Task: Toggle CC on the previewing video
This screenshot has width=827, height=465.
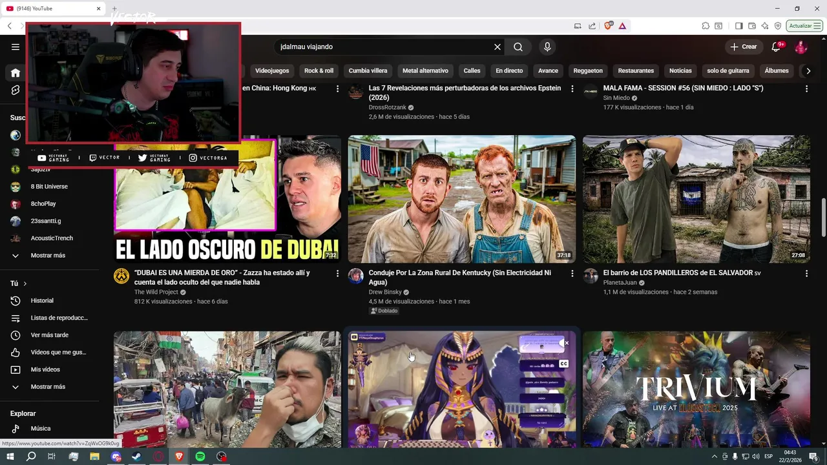Action: coord(563,364)
